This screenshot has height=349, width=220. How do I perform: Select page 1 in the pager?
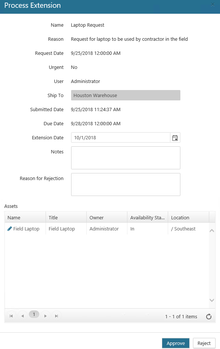[x=34, y=314]
